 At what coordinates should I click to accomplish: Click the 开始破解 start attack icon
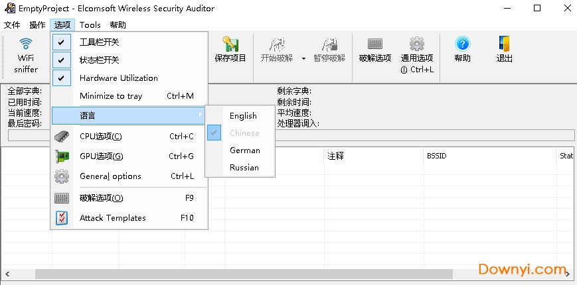(x=277, y=44)
